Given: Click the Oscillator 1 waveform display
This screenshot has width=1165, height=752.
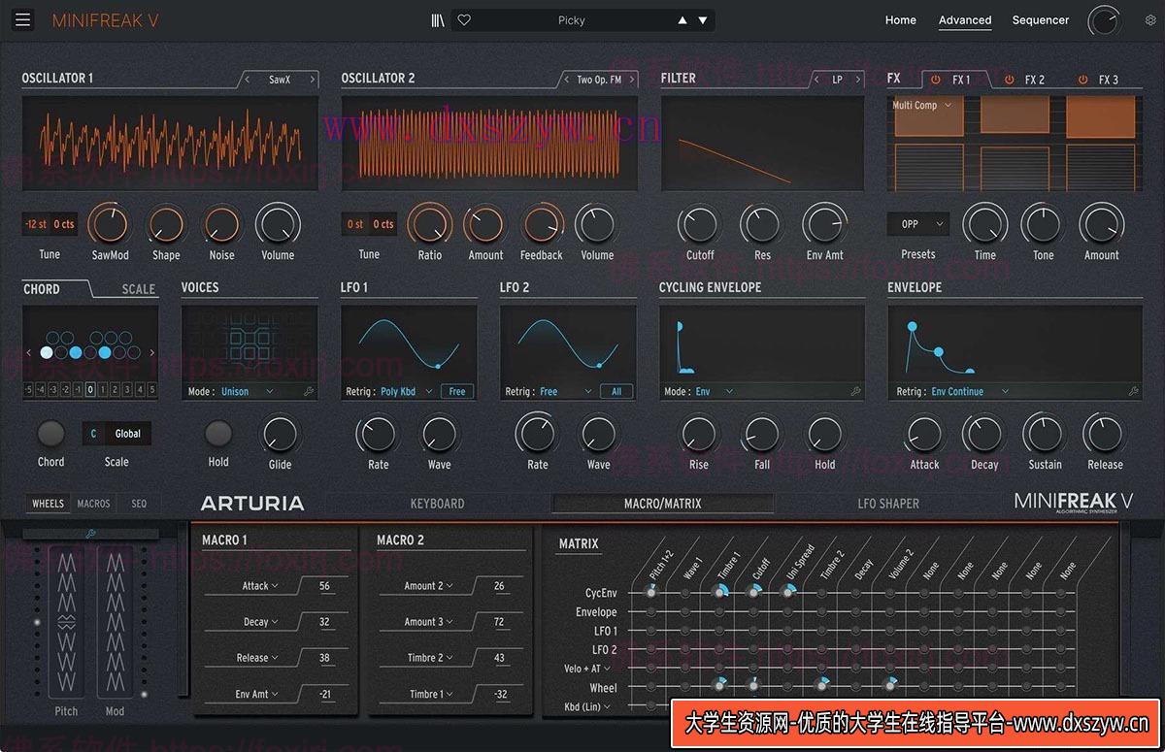Looking at the screenshot, I should tap(170, 143).
